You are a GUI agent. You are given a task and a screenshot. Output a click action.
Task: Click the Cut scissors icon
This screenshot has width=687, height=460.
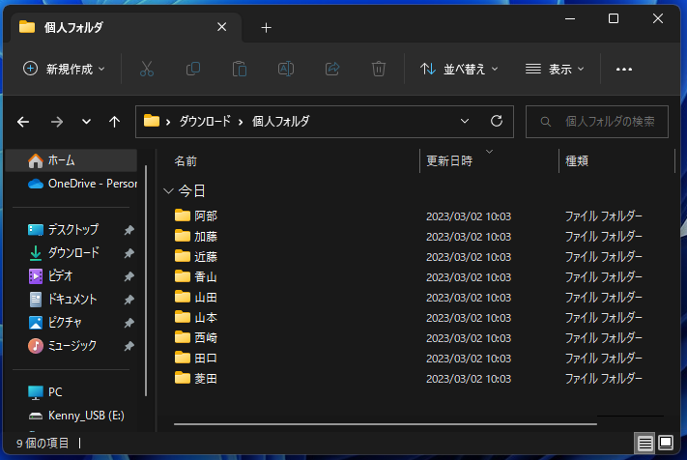(x=147, y=69)
